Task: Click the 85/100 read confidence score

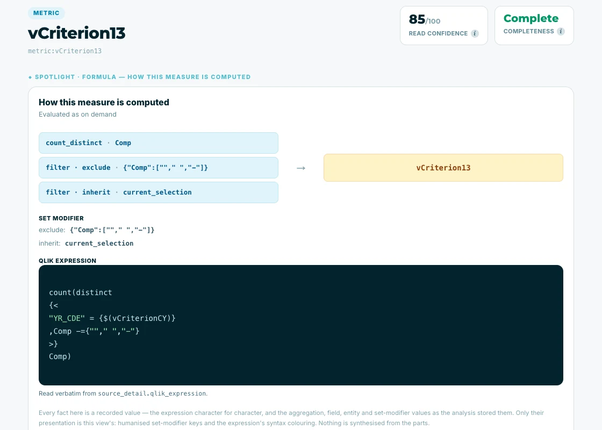Action: pyautogui.click(x=424, y=19)
